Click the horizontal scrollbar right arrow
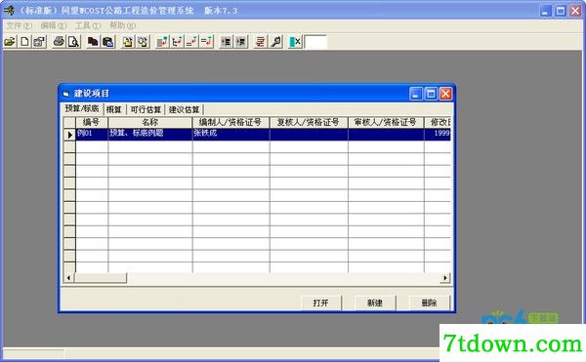This screenshot has height=362, width=586. [x=445, y=278]
